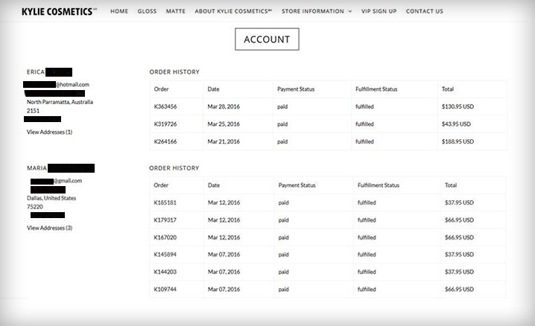Screen dimensions: 535x326
Task: Expand the Store Information dropdown
Action: (317, 11)
